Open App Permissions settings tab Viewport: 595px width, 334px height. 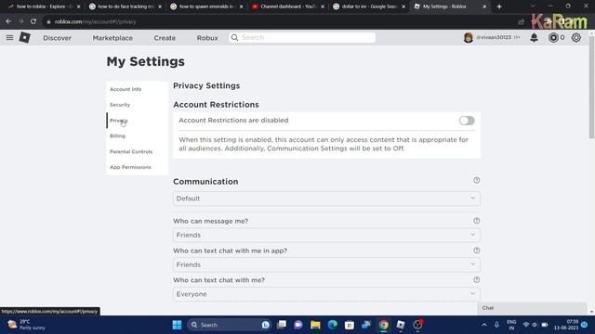pos(130,167)
